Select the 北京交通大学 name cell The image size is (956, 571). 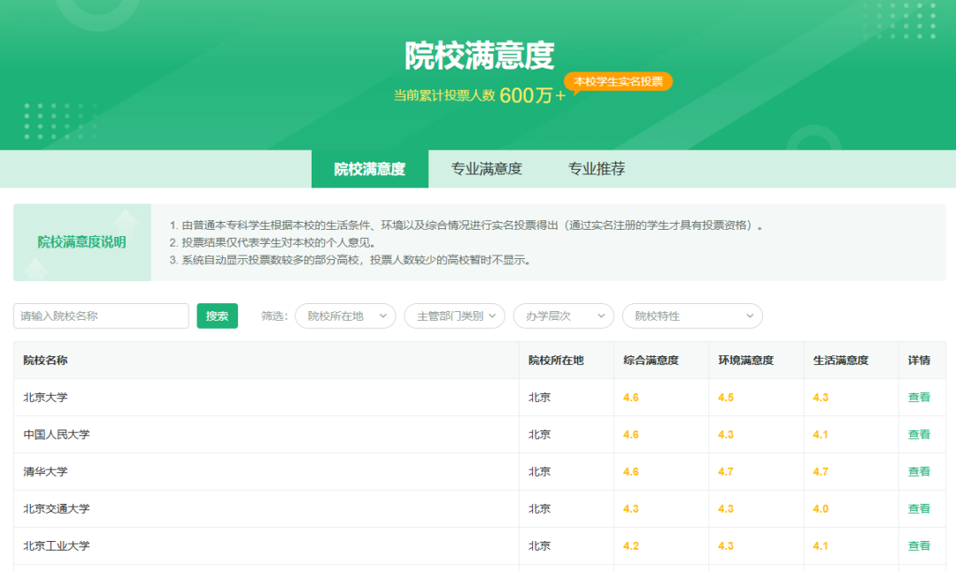tap(266, 509)
